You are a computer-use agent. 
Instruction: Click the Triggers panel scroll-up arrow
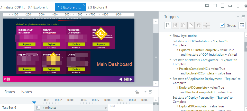pos(246,35)
